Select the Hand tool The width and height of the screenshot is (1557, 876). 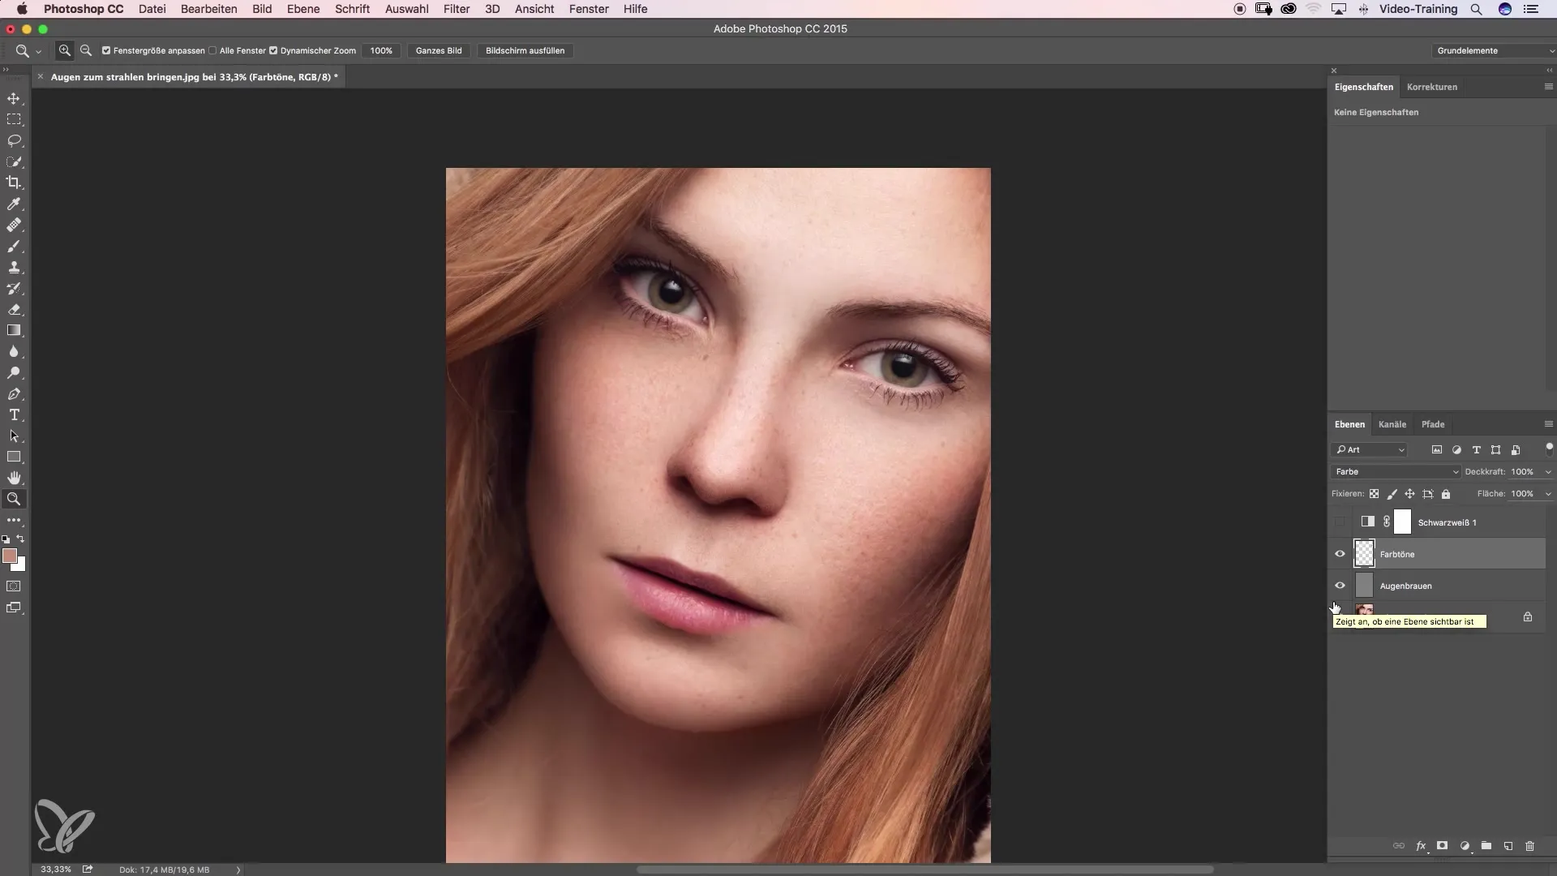[14, 478]
